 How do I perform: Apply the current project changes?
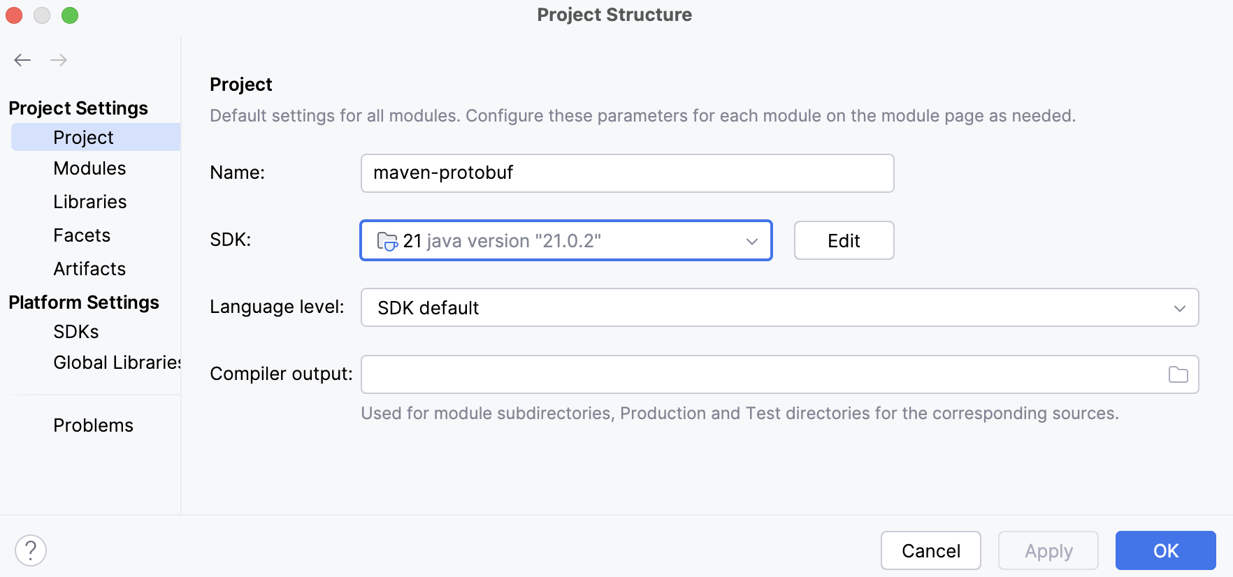[1048, 550]
